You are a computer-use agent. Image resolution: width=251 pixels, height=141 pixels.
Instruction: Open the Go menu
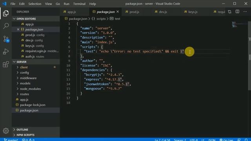pos(58,4)
